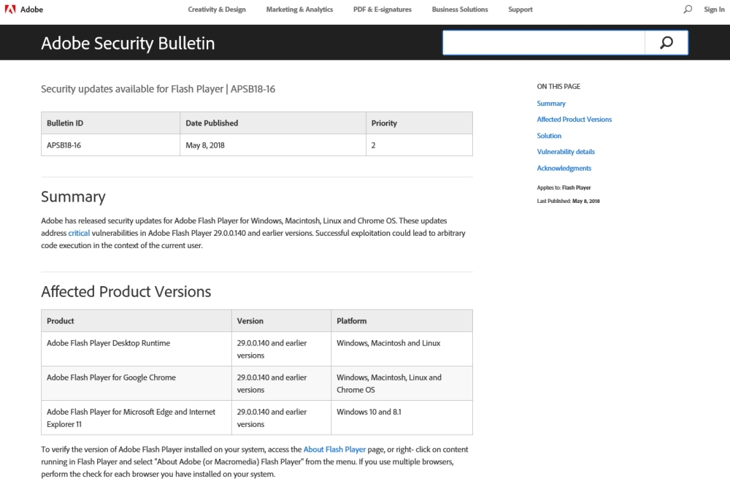Click 'Applies to: Flash Player' text
Image resolution: width=730 pixels, height=484 pixels.
(x=564, y=188)
